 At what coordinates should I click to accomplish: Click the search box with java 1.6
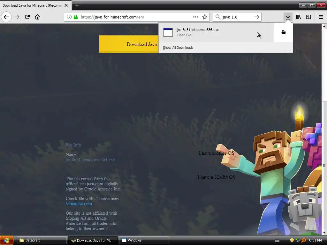(x=237, y=17)
